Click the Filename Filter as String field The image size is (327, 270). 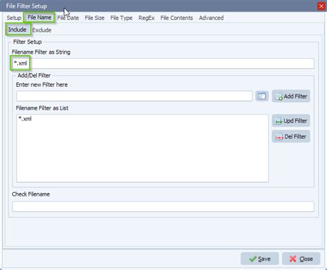(x=163, y=63)
